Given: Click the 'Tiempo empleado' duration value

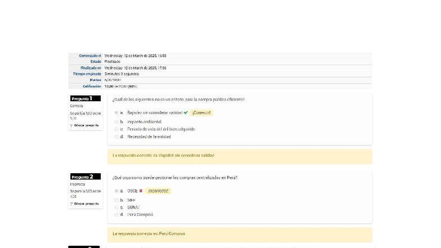Looking at the screenshot, I should (121, 74).
